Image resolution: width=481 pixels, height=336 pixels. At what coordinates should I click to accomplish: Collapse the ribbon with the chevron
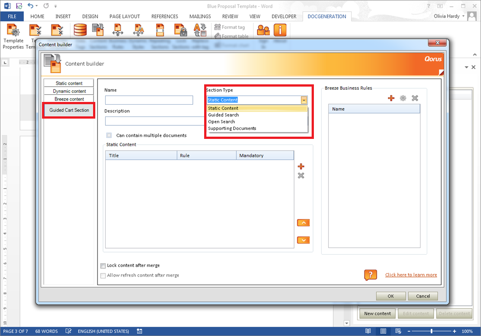click(475, 55)
